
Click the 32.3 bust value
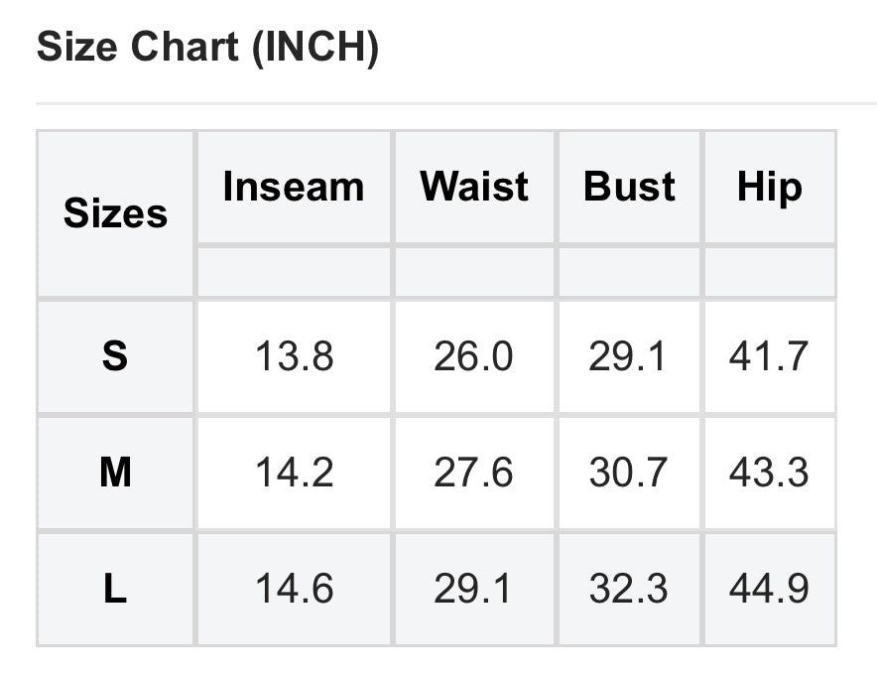(628, 590)
